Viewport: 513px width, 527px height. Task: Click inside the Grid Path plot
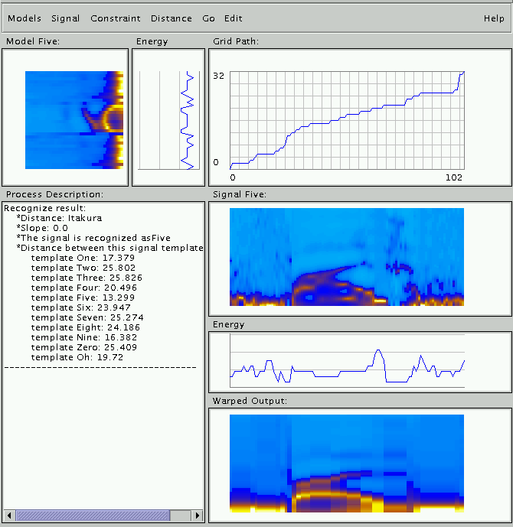[347, 119]
